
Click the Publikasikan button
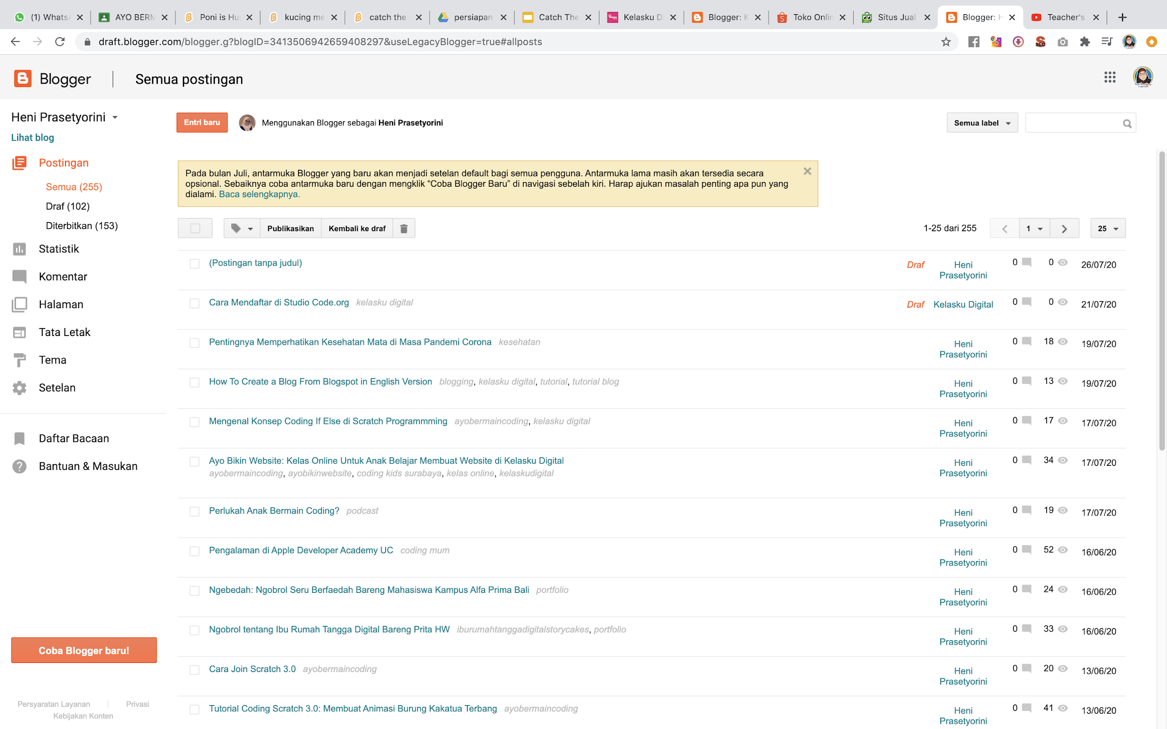tap(291, 228)
